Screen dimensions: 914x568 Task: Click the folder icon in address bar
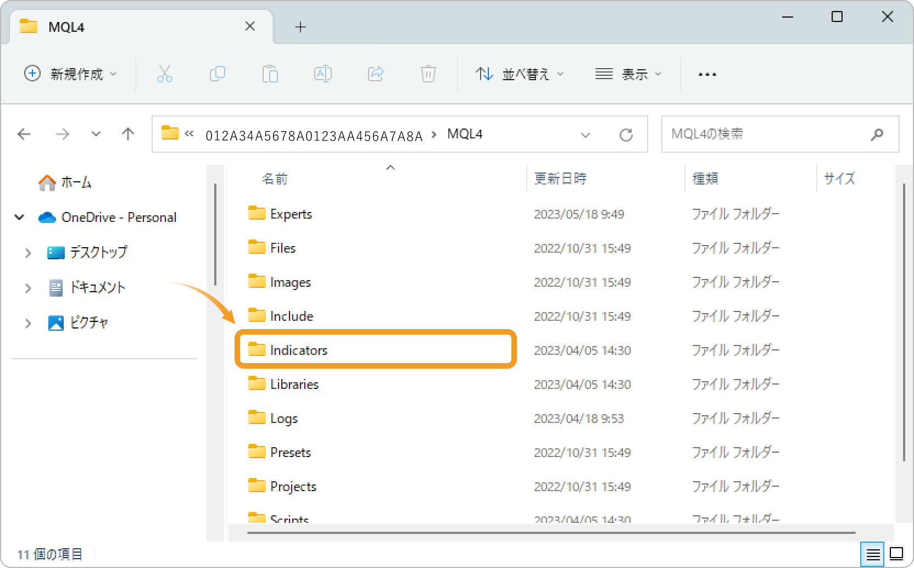170,133
